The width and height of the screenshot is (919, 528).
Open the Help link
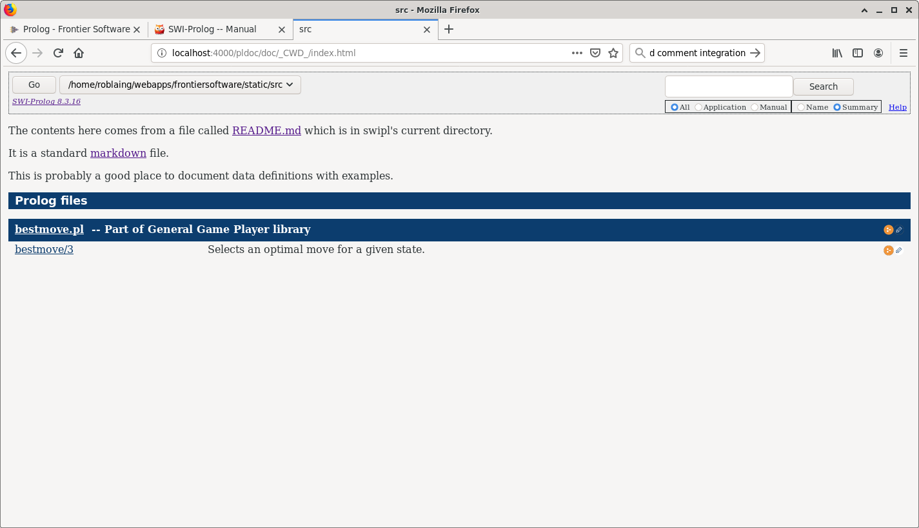tap(898, 107)
